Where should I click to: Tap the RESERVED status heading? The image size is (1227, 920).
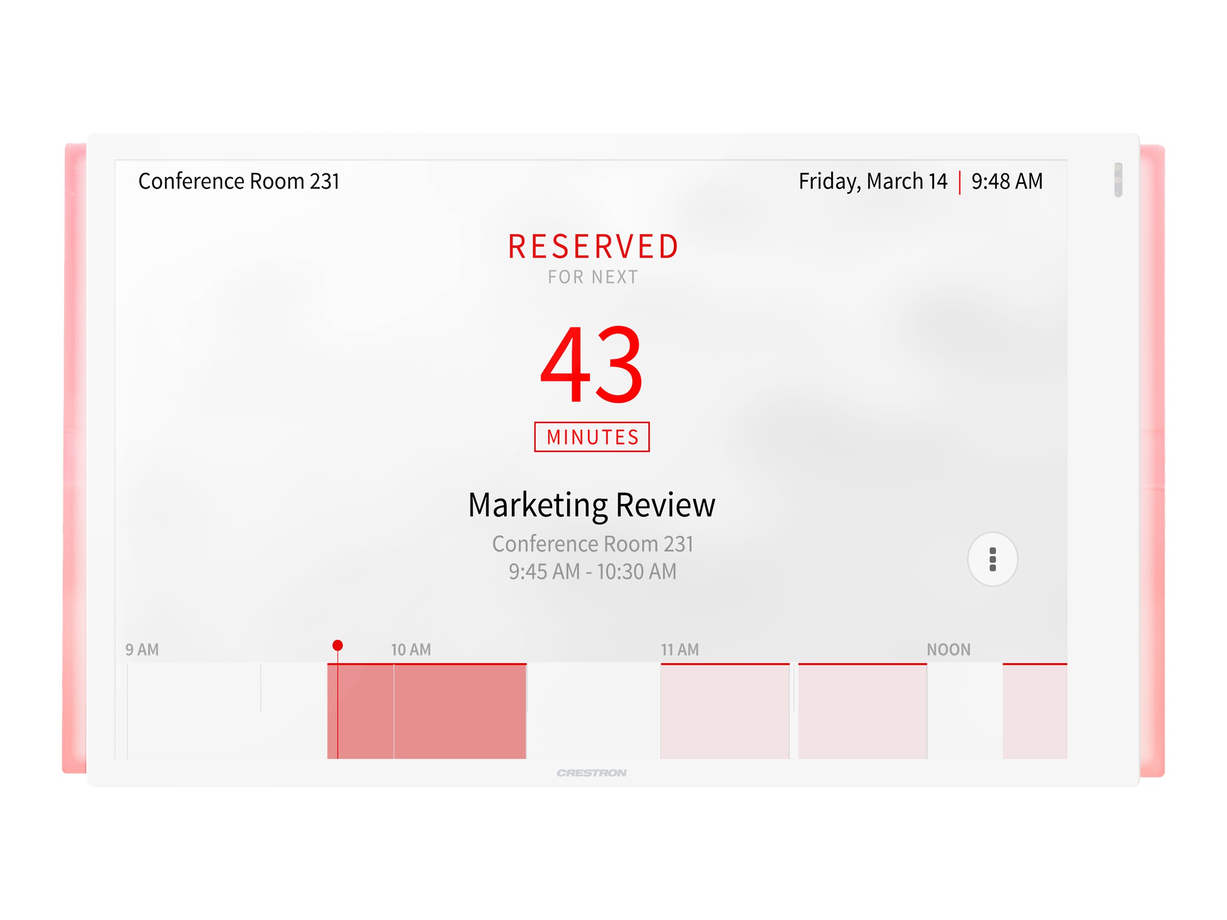click(x=593, y=247)
